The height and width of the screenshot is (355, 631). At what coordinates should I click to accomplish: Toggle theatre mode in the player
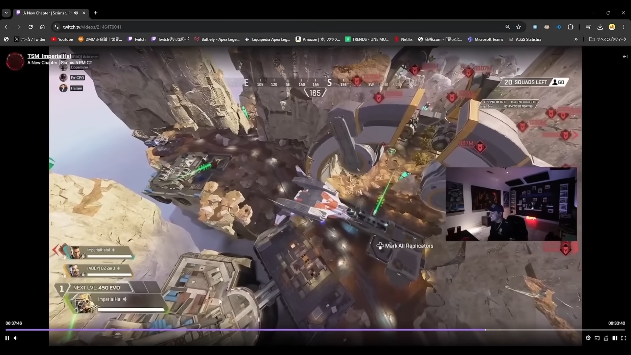point(615,338)
